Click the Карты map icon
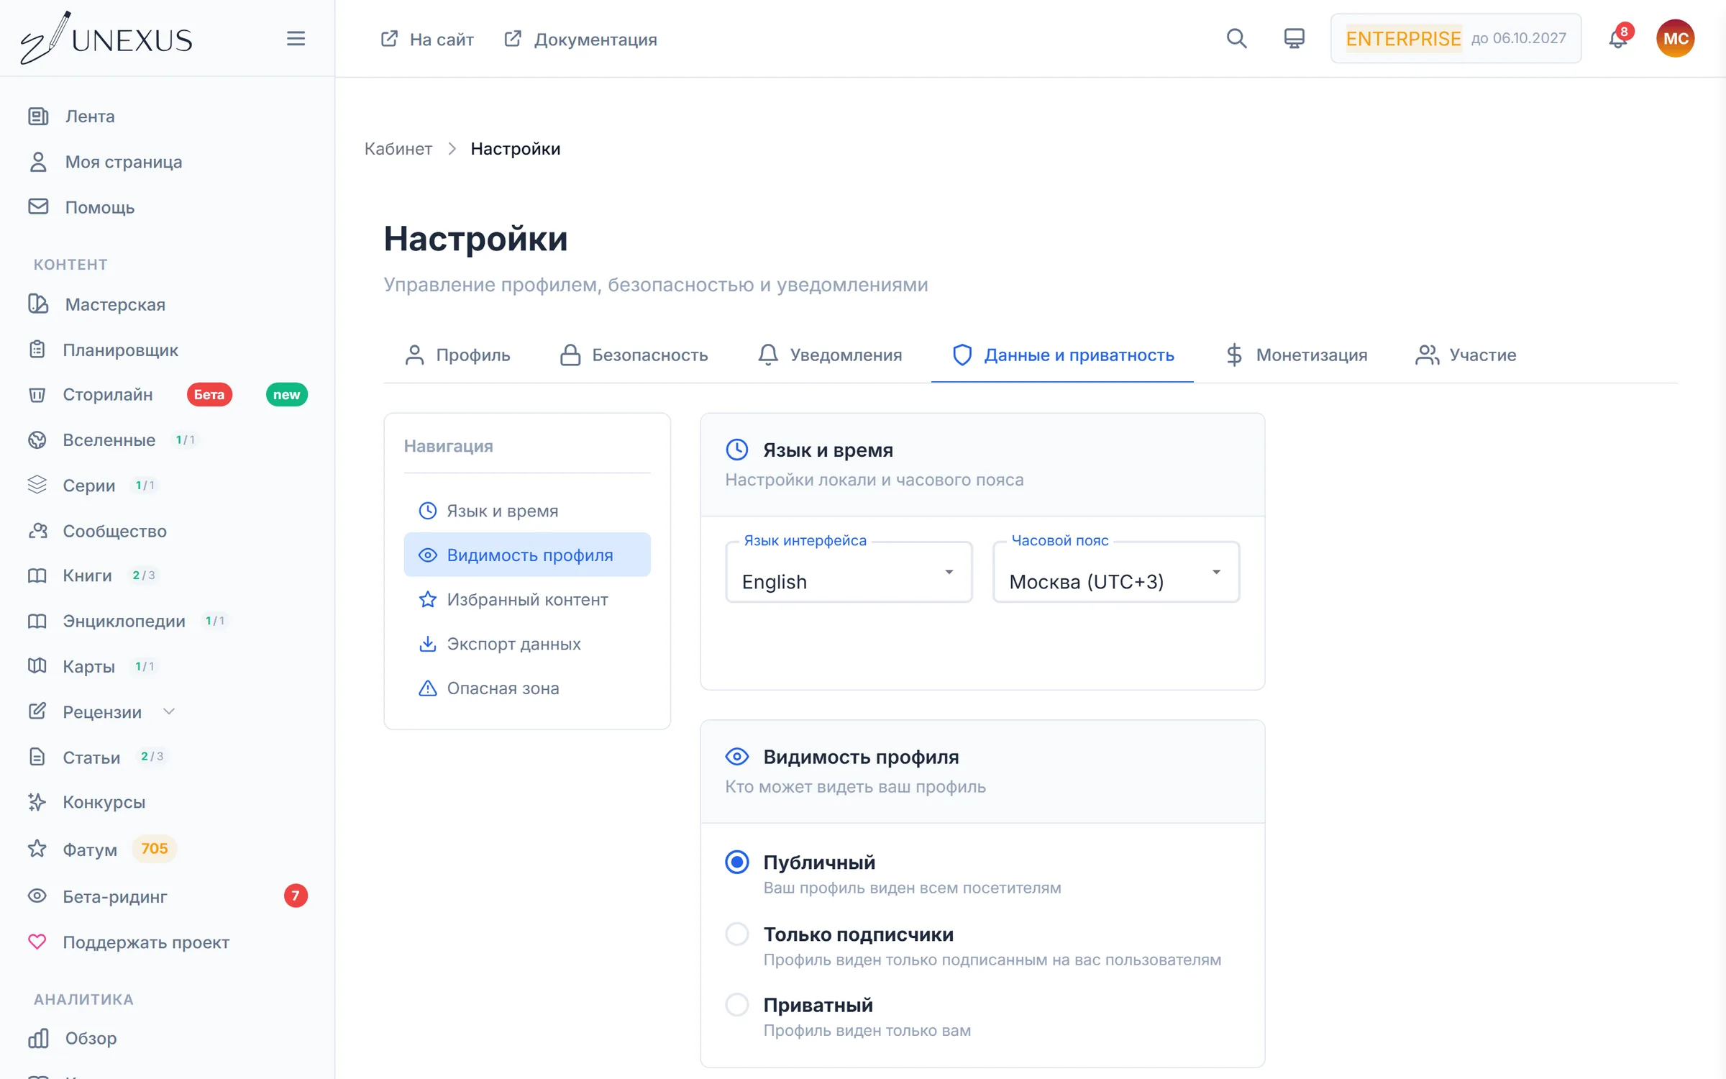The width and height of the screenshot is (1726, 1079). (x=37, y=666)
